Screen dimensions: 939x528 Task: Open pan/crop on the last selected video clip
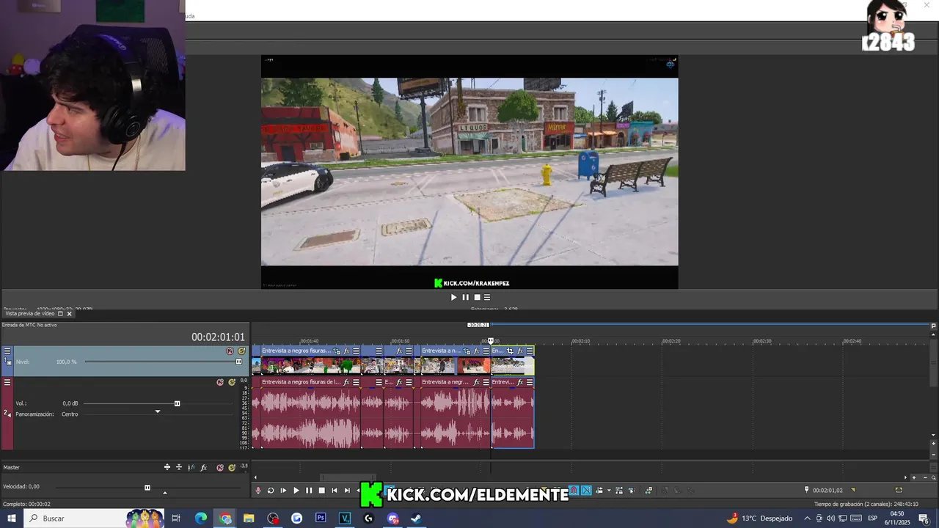point(510,351)
